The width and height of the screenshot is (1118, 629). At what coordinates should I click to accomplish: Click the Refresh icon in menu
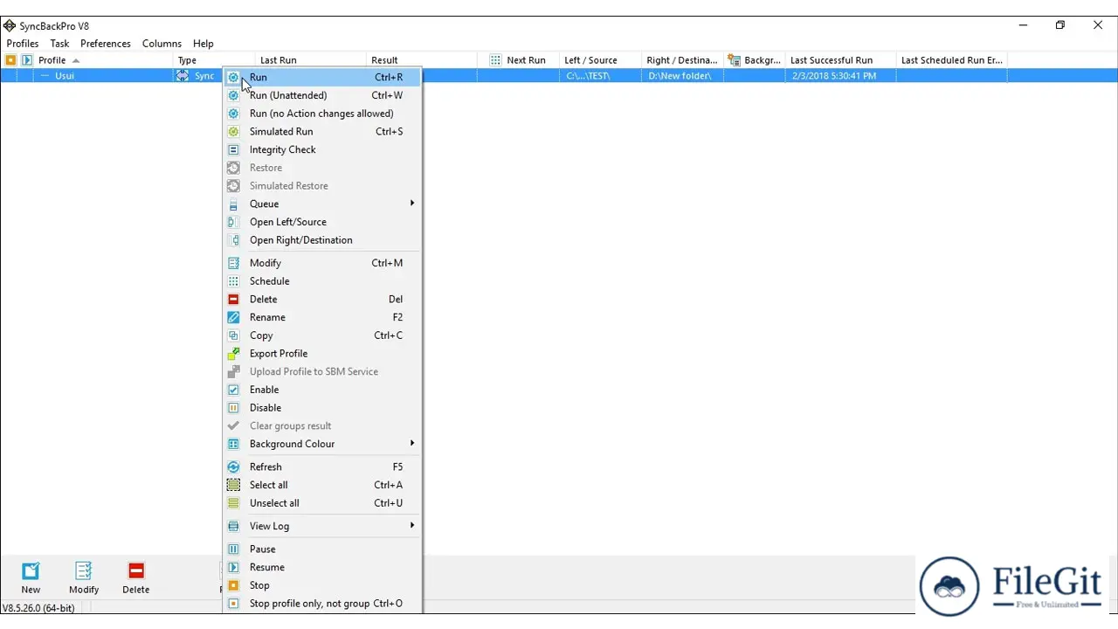pyautogui.click(x=233, y=467)
